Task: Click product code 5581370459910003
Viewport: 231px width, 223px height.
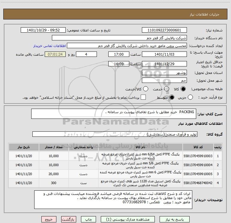Action: (x=198, y=156)
